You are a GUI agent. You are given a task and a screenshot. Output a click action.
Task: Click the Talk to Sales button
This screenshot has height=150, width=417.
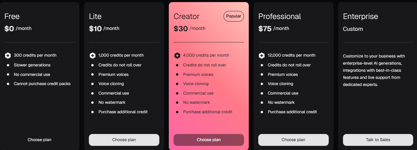point(378,140)
